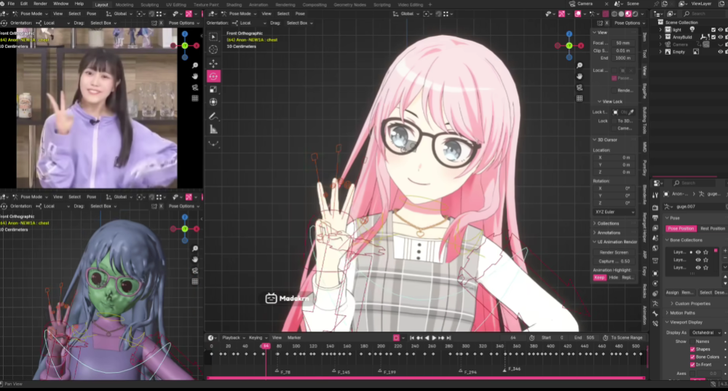
Task: Click the Pose Position button
Action: point(681,229)
